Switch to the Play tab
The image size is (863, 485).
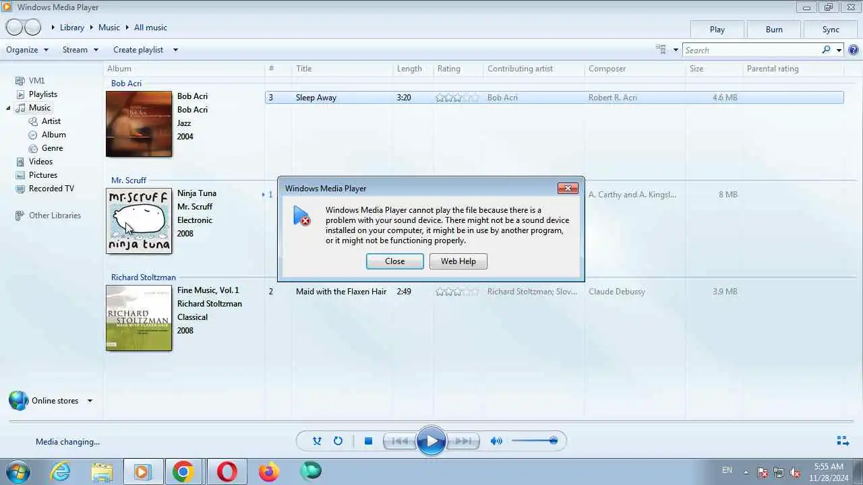pos(717,30)
